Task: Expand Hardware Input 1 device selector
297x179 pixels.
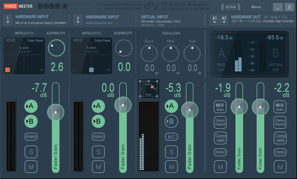Action: (8, 20)
